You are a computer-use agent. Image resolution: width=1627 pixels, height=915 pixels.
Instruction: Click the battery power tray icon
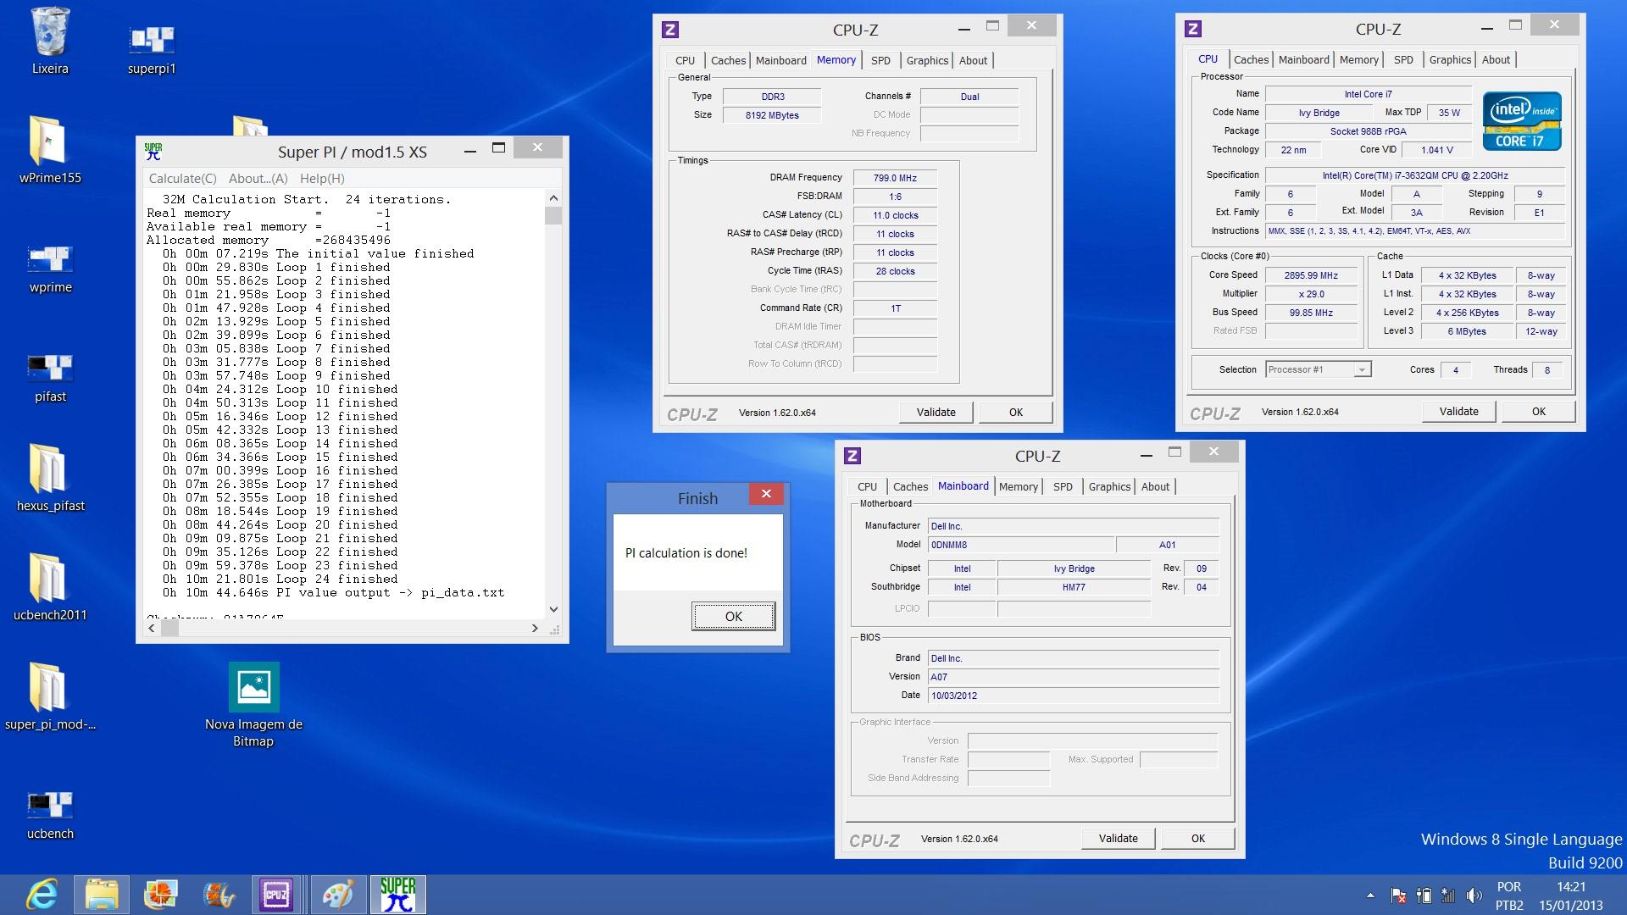point(1424,896)
